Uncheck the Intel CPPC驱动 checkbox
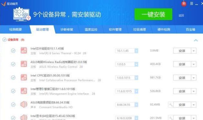Screen dimensions: 203x120 [x=13, y=78]
